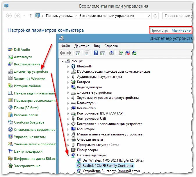Expand the Видеоадаптеры category
This screenshot has width=196, height=177.
pos(68,87)
